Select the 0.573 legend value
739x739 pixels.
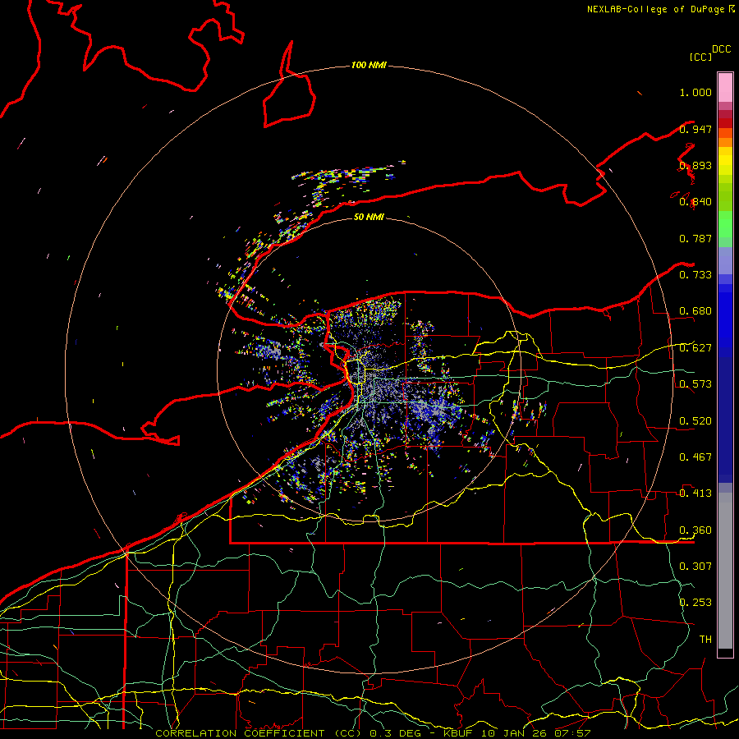click(695, 384)
